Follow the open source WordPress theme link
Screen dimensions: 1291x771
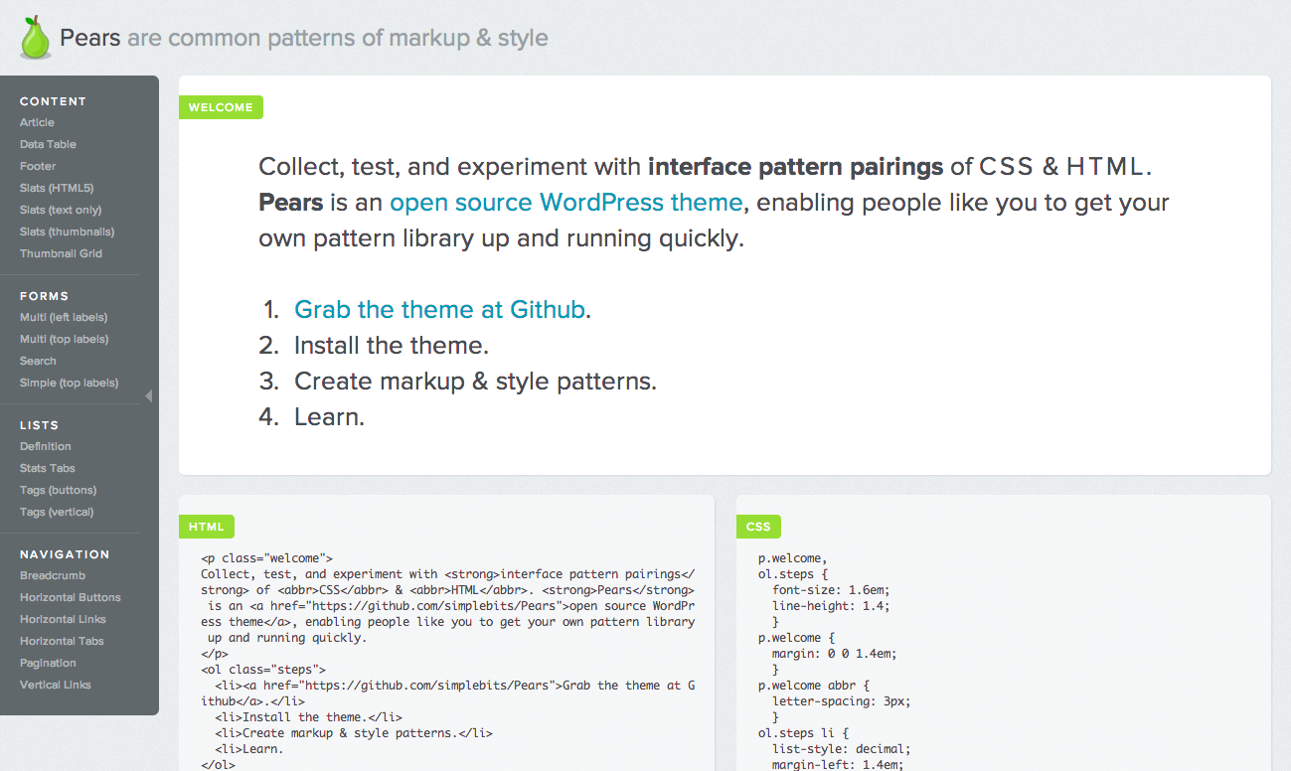(x=565, y=203)
